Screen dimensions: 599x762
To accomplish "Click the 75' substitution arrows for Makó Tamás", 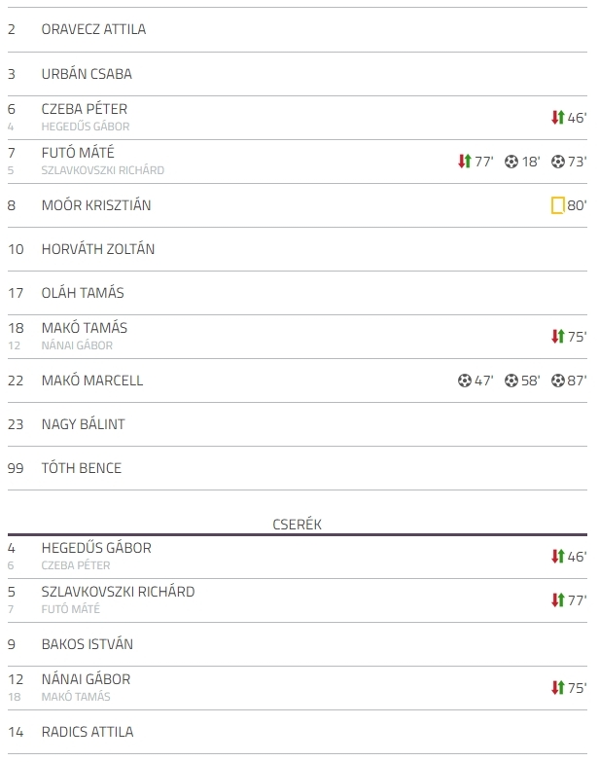I will [x=558, y=337].
